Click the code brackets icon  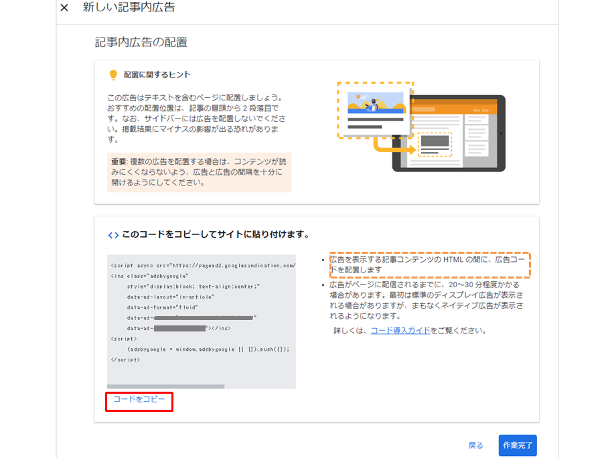click(x=113, y=235)
